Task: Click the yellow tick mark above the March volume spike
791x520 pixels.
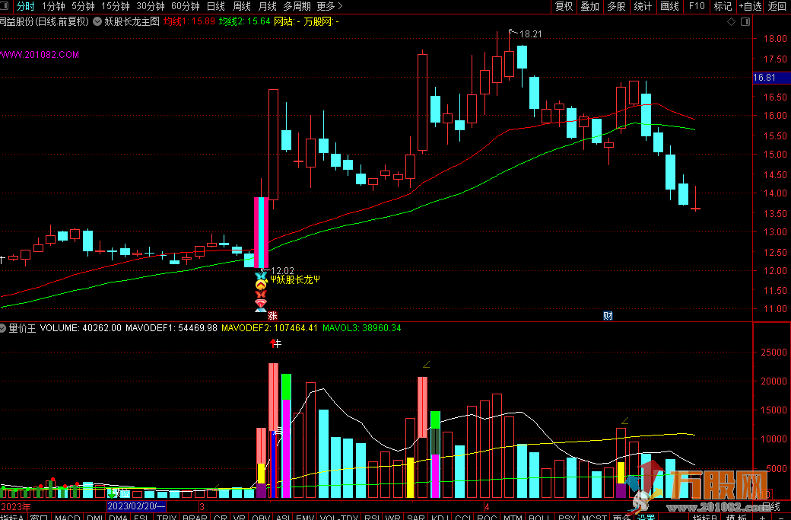Action: click(x=426, y=364)
